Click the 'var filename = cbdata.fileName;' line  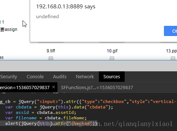click(x=46, y=118)
